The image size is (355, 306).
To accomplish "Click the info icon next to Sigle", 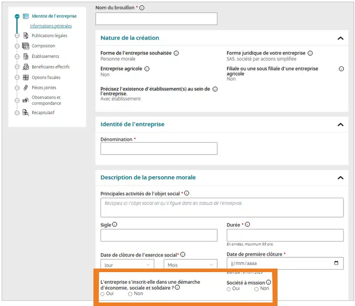I will tap(115, 225).
